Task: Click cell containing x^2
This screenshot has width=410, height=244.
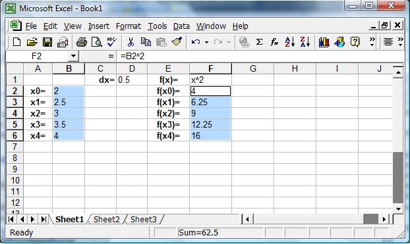Action: click(210, 80)
